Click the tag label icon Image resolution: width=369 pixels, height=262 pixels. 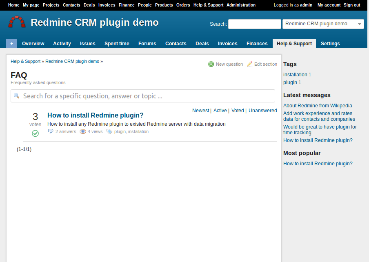tap(109, 131)
